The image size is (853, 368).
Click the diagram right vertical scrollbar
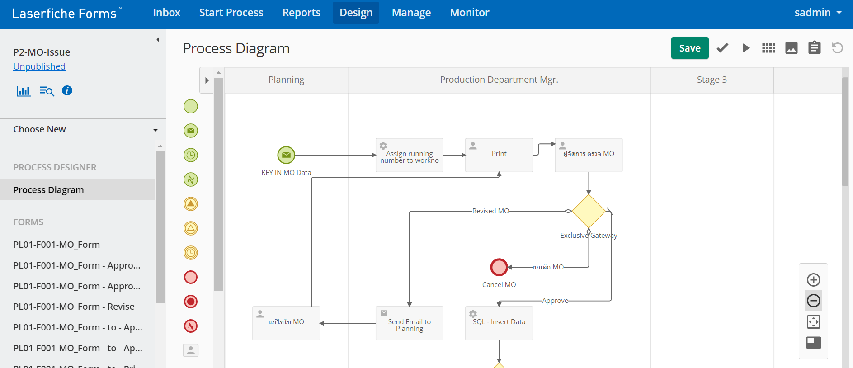click(845, 132)
